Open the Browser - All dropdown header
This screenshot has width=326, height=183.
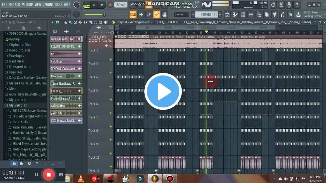click(x=25, y=22)
